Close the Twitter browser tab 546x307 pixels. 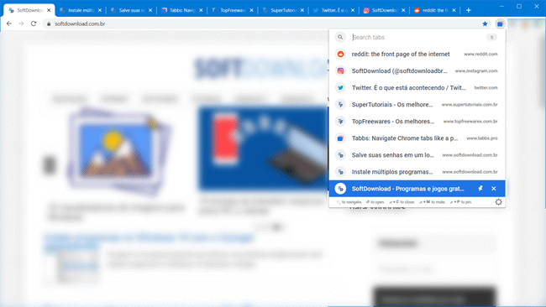coord(353,10)
